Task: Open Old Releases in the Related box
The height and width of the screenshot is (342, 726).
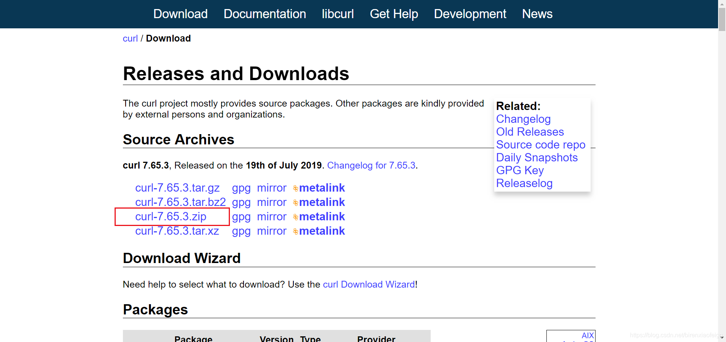Action: pos(530,132)
